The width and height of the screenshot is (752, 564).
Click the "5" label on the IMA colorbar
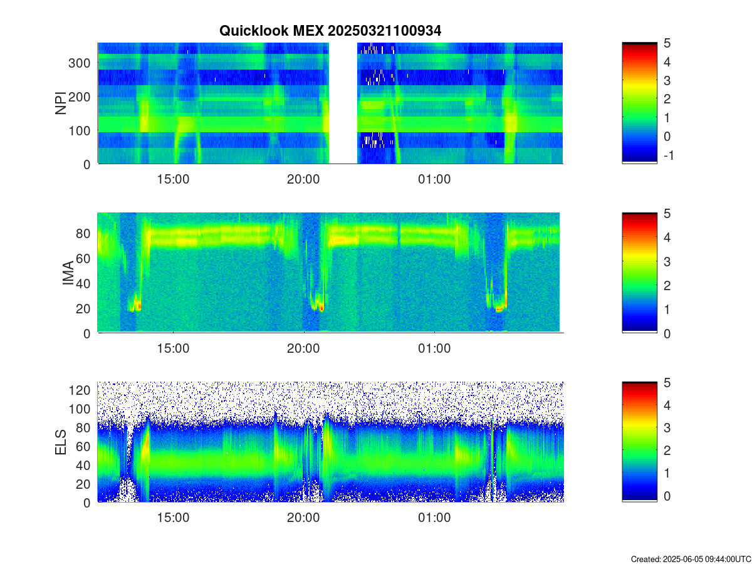(x=666, y=213)
